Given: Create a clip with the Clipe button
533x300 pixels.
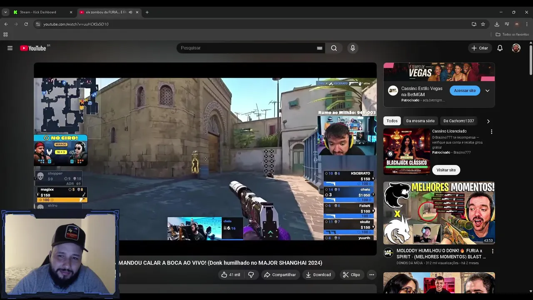Looking at the screenshot, I should point(351,275).
